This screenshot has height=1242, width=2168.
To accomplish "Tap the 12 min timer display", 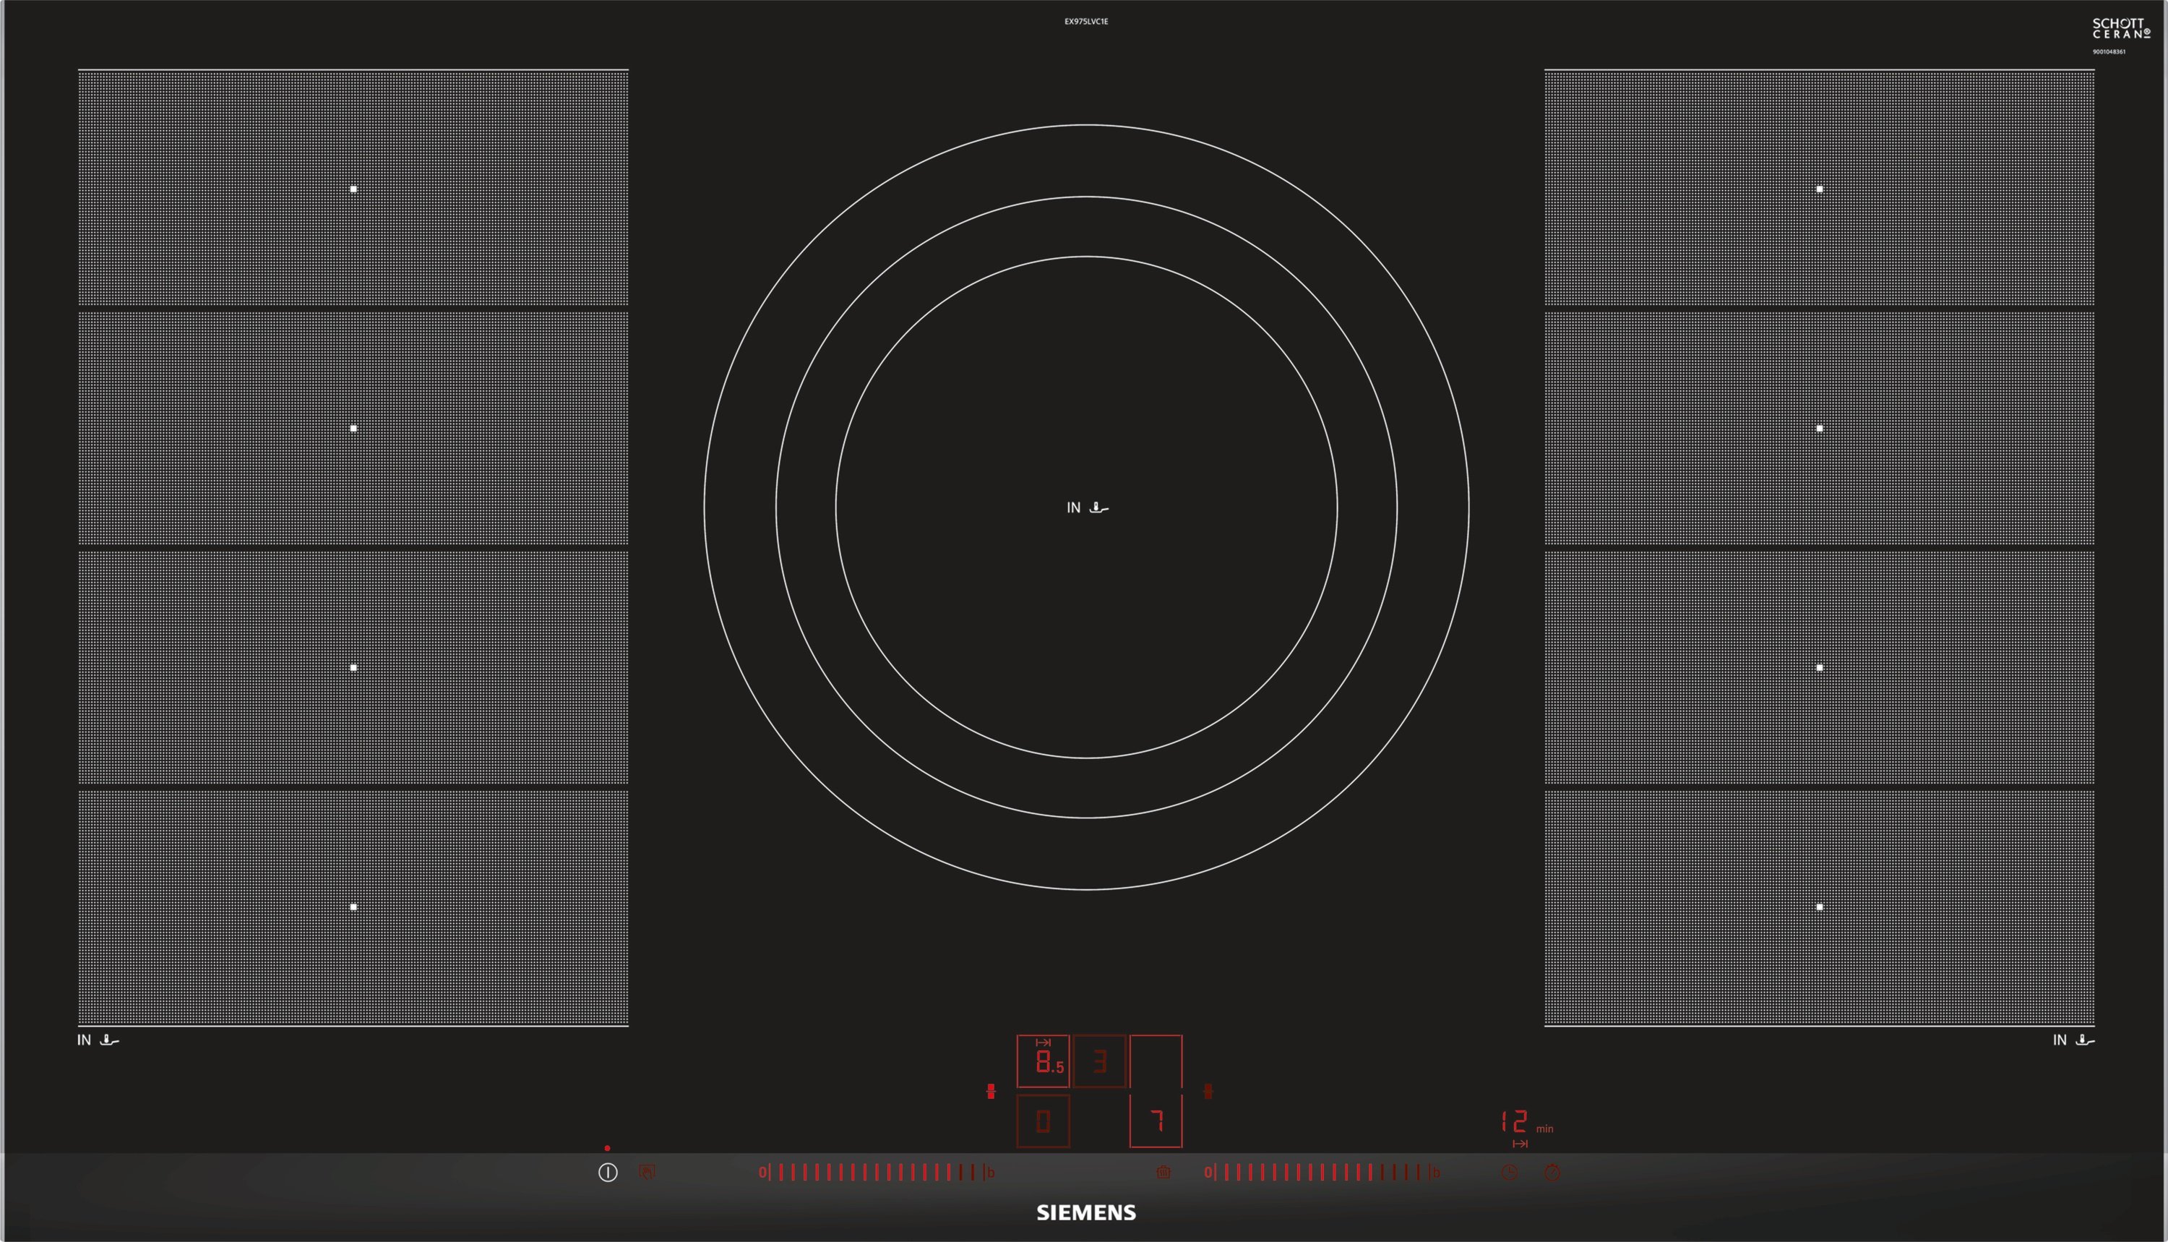I will [x=1515, y=1121].
